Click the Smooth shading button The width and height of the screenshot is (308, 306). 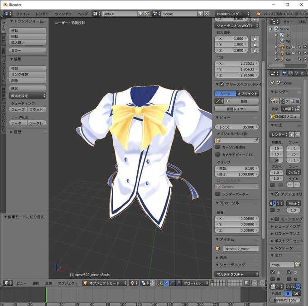pos(18,110)
